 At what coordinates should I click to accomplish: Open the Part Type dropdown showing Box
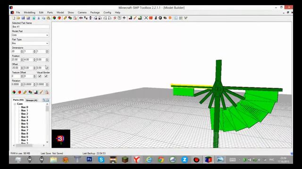coord(47,43)
